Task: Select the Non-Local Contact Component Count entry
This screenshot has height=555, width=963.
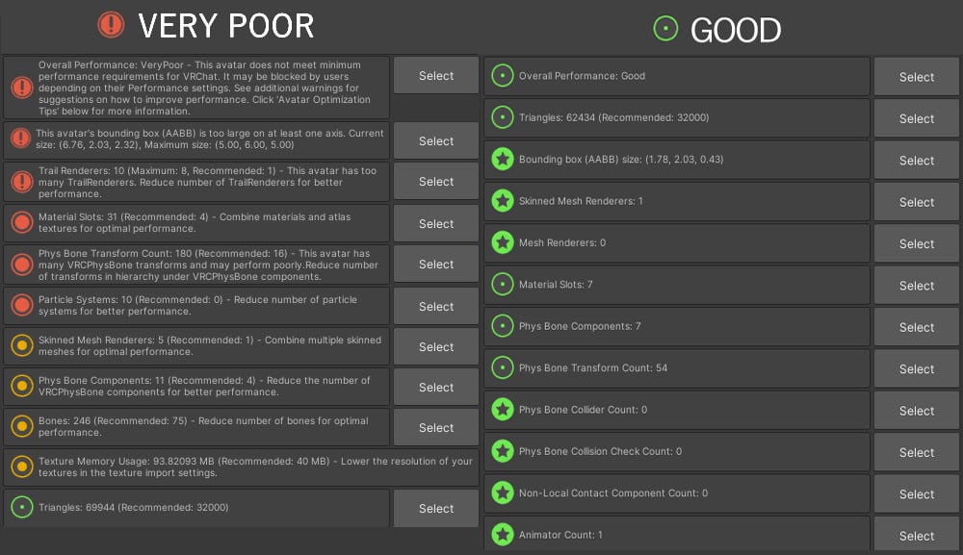Action: coord(917,493)
